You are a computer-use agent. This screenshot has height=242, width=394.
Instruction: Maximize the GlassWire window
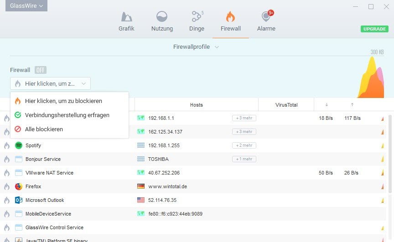pos(371,6)
